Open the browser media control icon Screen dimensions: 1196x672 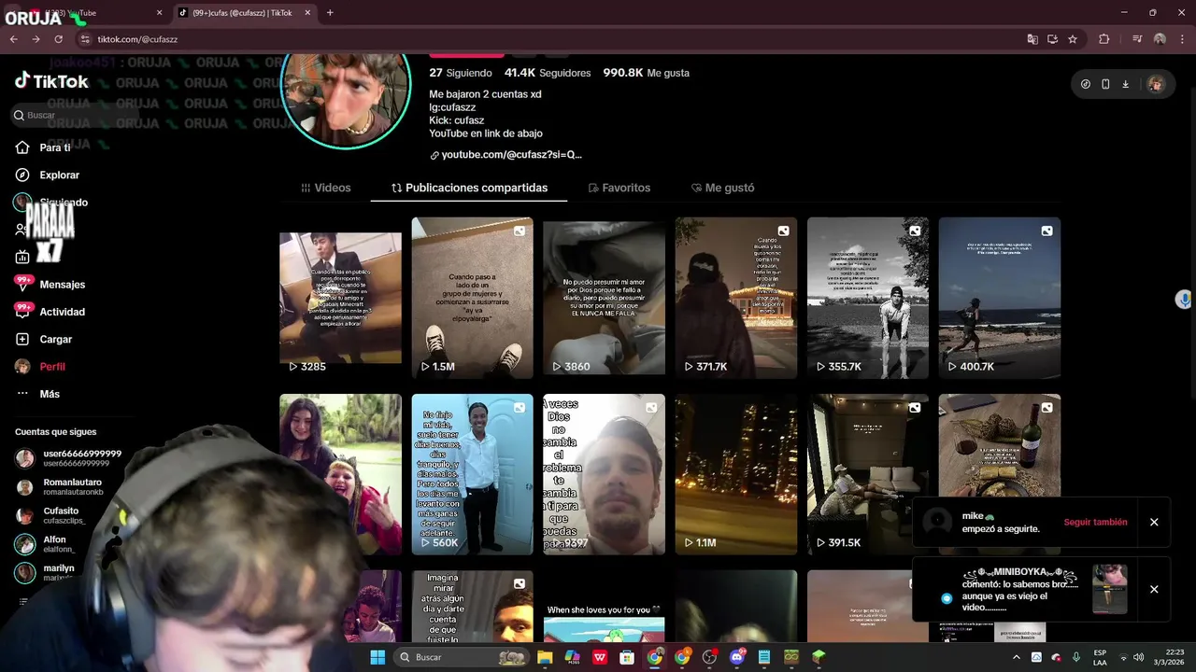[1137, 39]
